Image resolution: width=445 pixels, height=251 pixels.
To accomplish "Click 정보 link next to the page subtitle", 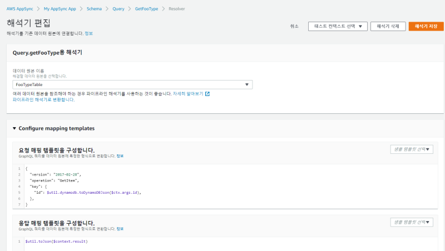I will [x=88, y=33].
